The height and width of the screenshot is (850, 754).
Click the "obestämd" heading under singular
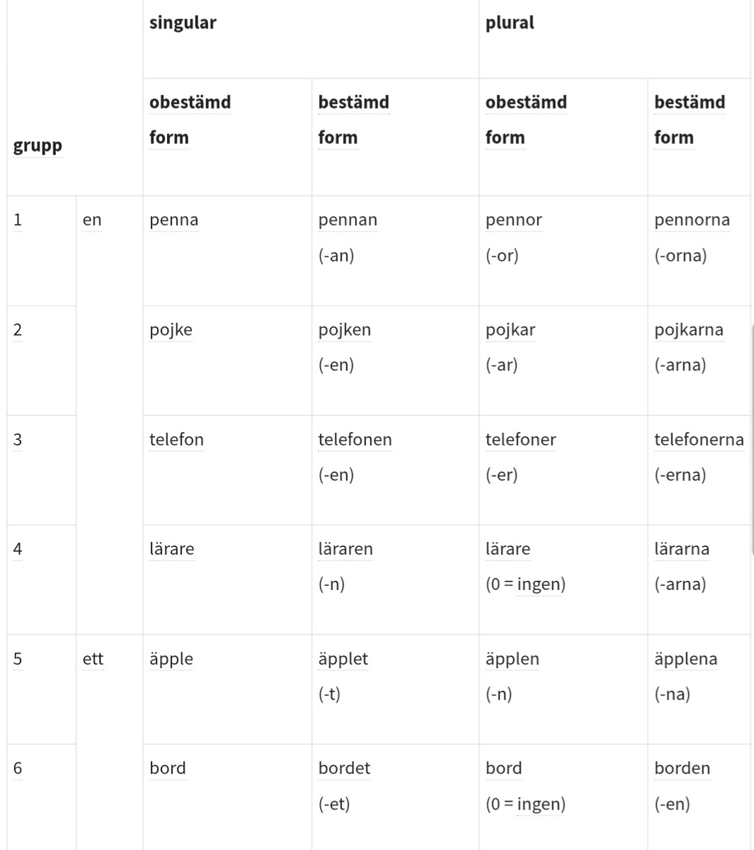click(190, 103)
